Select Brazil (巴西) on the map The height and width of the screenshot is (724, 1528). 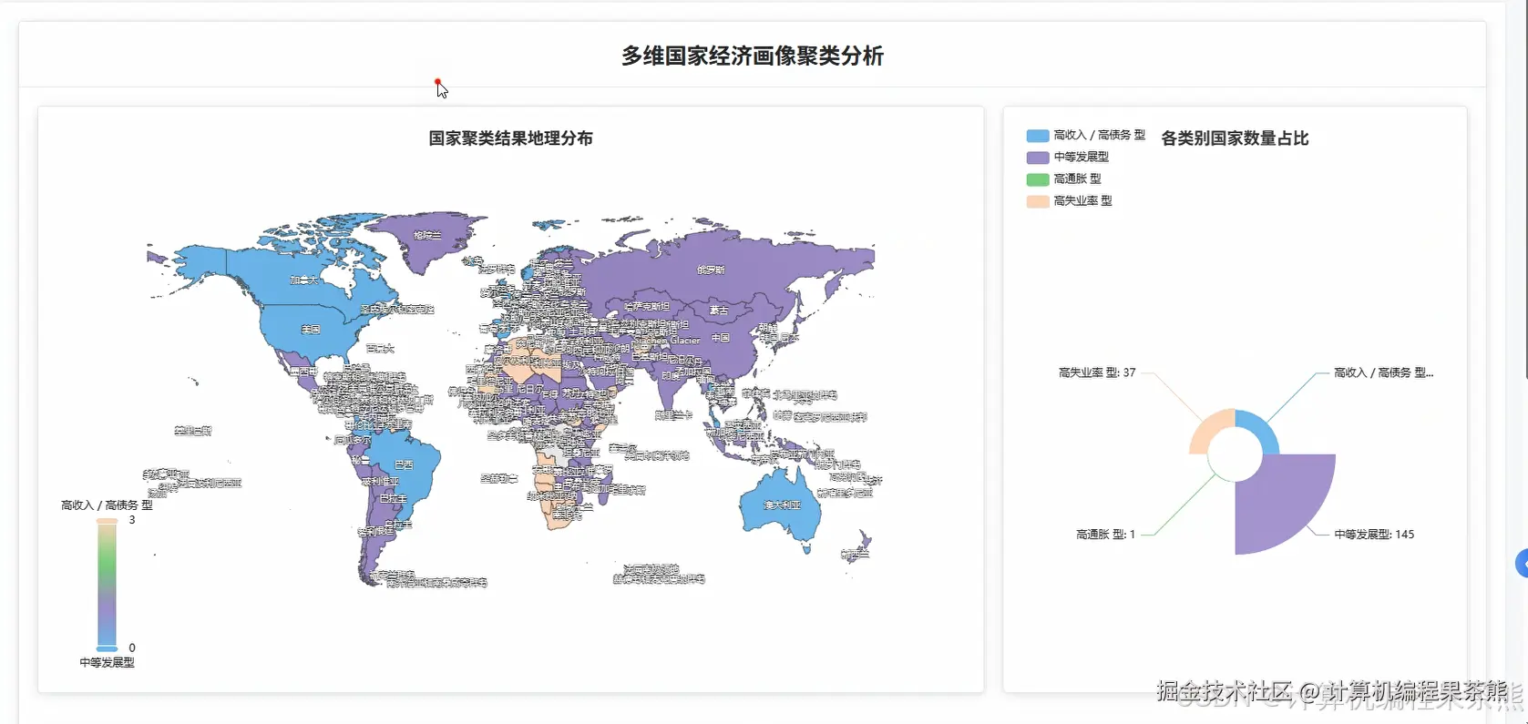(x=404, y=464)
